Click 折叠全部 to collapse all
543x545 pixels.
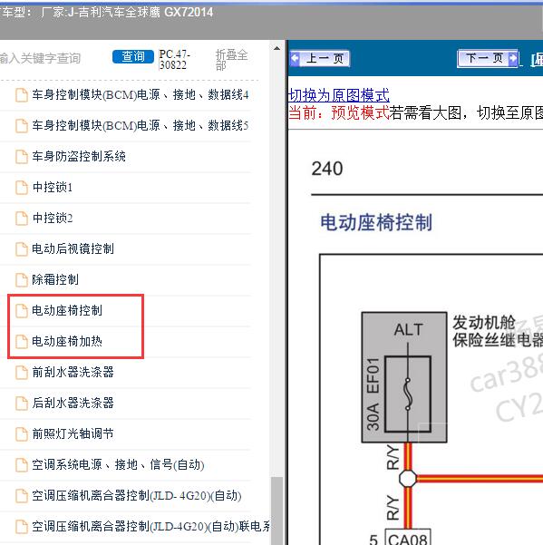(x=231, y=60)
